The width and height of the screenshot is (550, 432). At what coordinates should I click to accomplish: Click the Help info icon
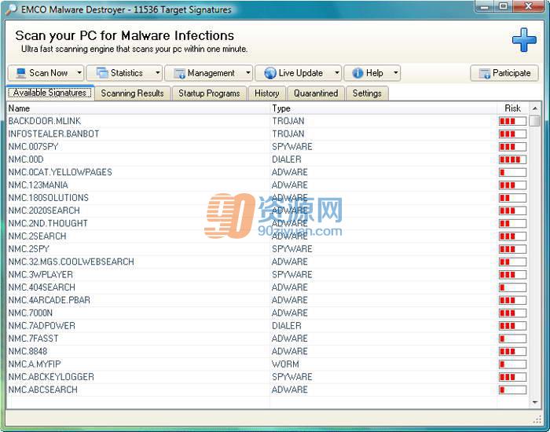(x=357, y=73)
